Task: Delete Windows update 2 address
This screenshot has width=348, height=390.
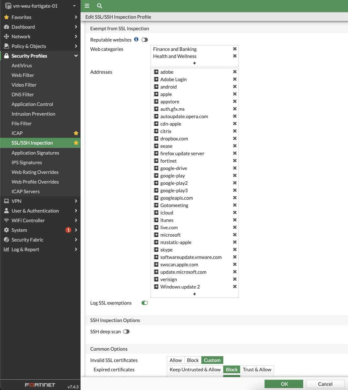Action: [235, 287]
